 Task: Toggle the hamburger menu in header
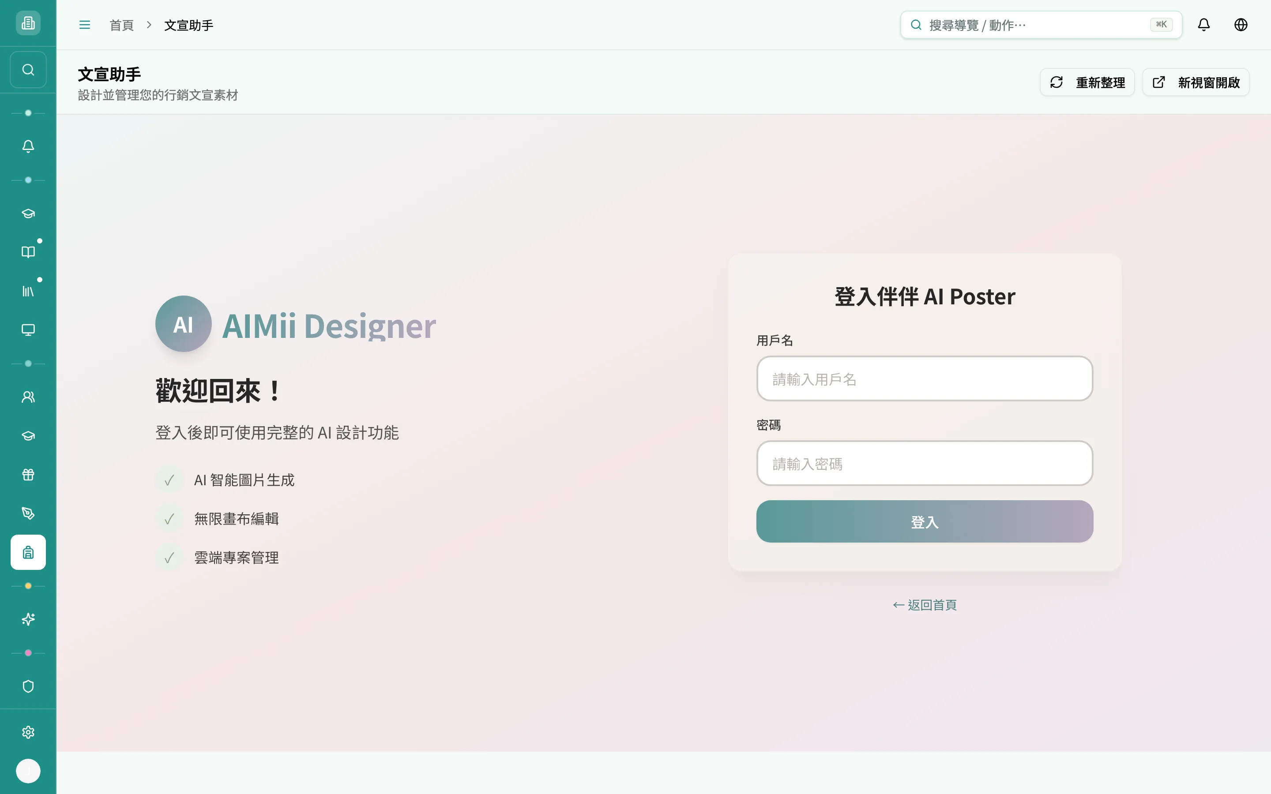(x=85, y=25)
